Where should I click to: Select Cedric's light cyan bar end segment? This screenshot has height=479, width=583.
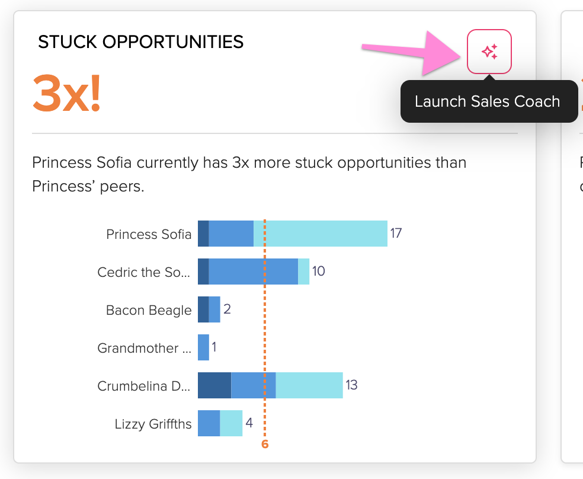point(304,272)
